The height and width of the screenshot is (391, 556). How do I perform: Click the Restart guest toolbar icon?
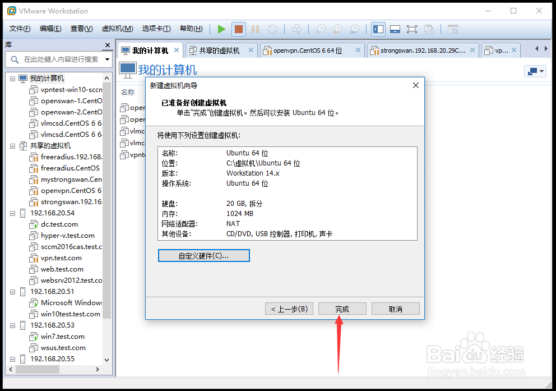pos(272,29)
